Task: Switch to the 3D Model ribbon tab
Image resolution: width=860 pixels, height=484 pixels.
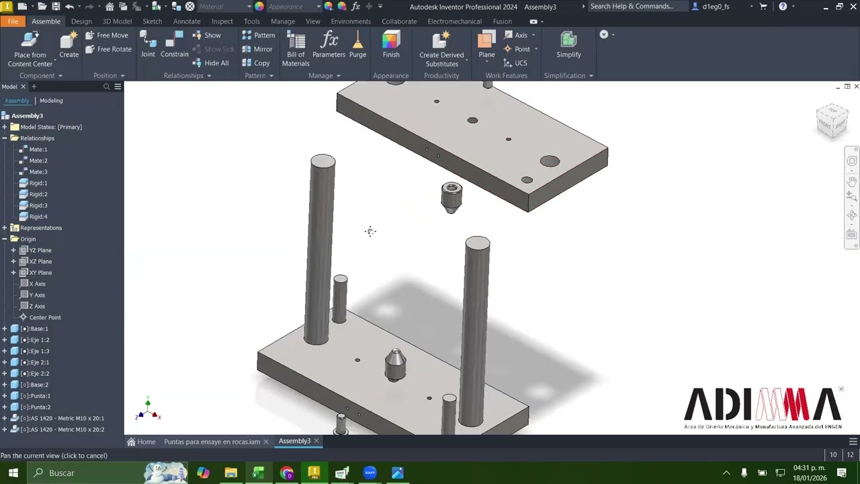Action: click(117, 22)
